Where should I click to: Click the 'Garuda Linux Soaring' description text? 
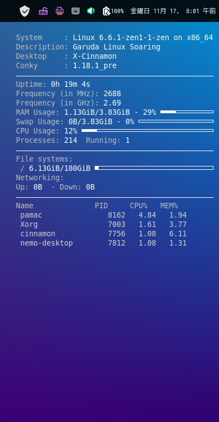(x=117, y=47)
